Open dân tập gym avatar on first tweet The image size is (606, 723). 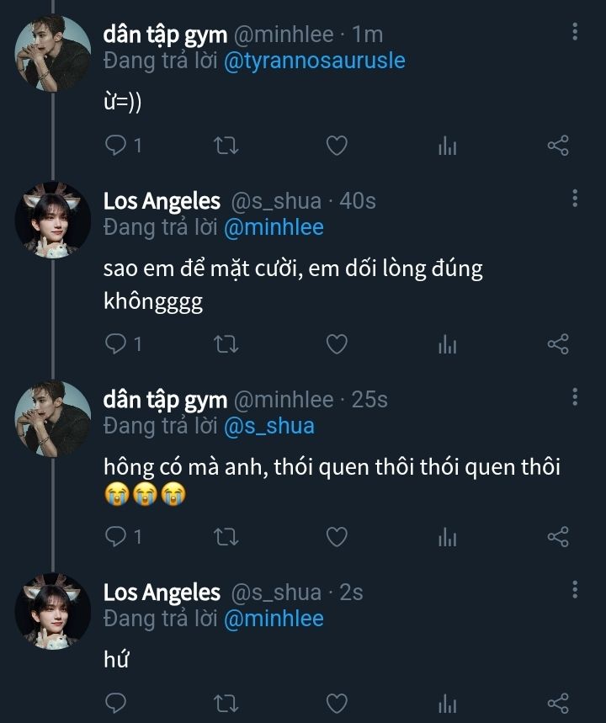coord(52,53)
